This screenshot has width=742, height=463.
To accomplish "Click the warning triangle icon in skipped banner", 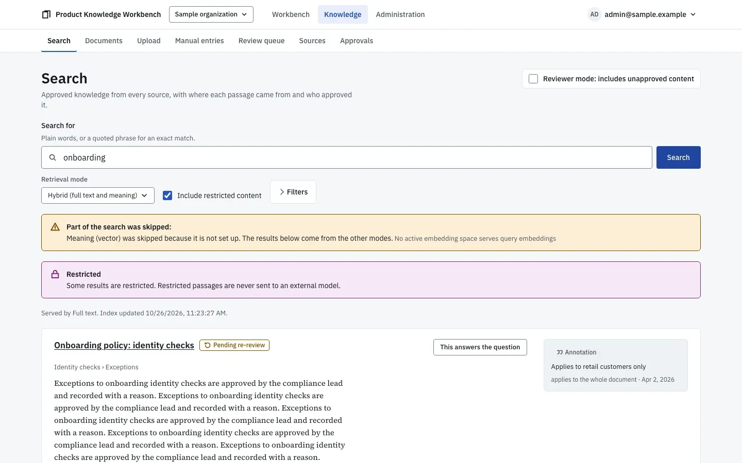I will point(55,227).
